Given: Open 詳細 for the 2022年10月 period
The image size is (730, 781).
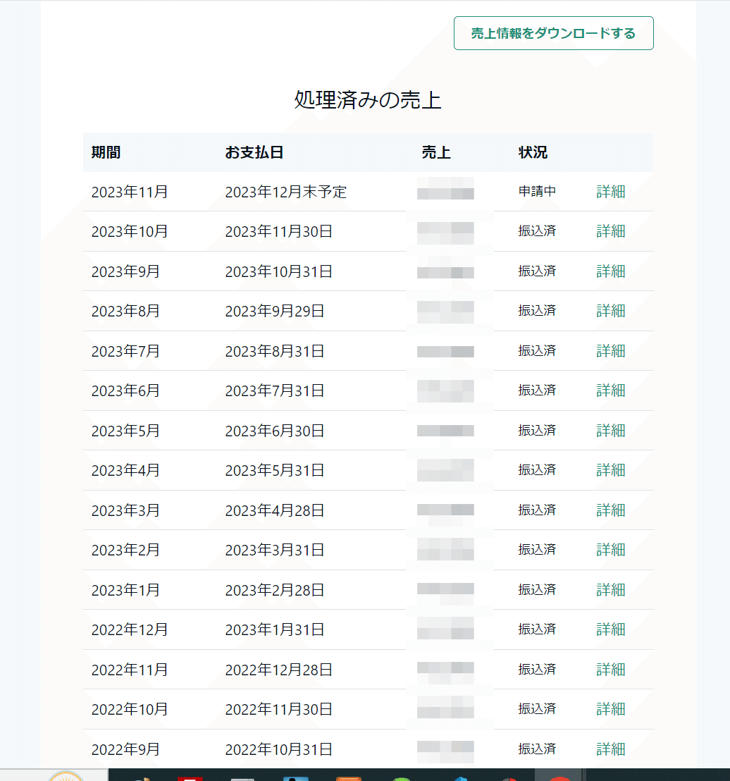Looking at the screenshot, I should point(610,709).
